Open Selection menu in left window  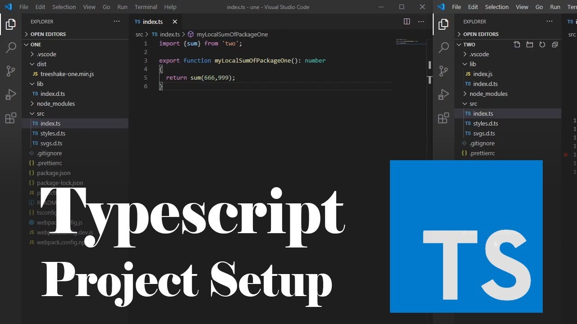click(x=64, y=7)
